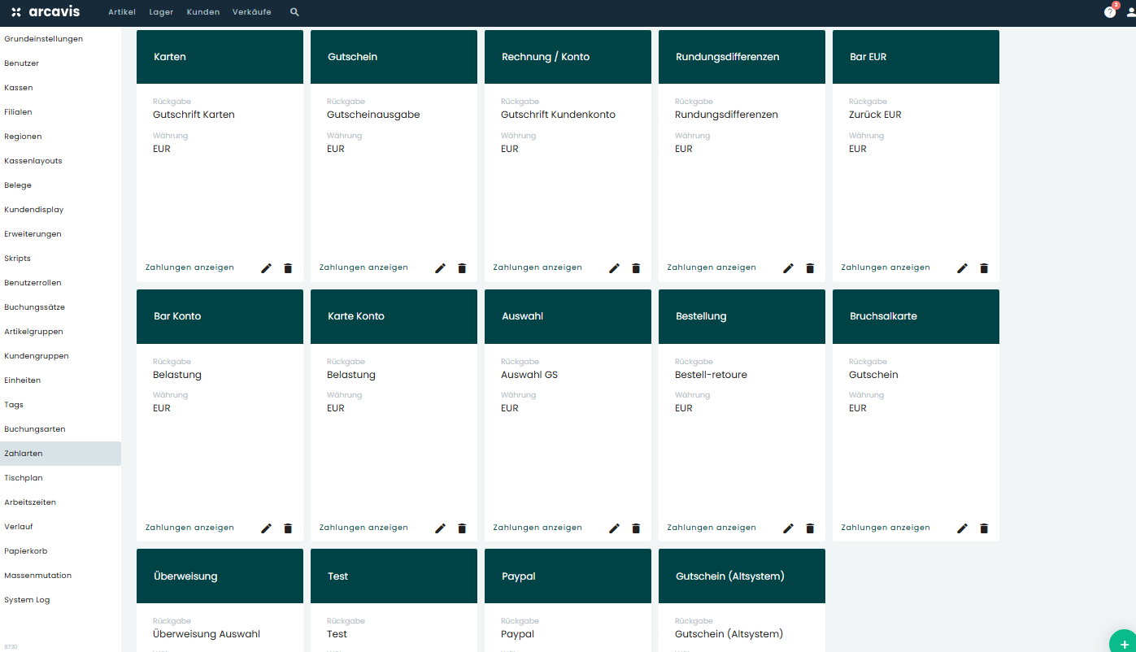Viewport: 1136px width, 652px height.
Task: Open Grundeinstellungen settings page
Action: 43,39
